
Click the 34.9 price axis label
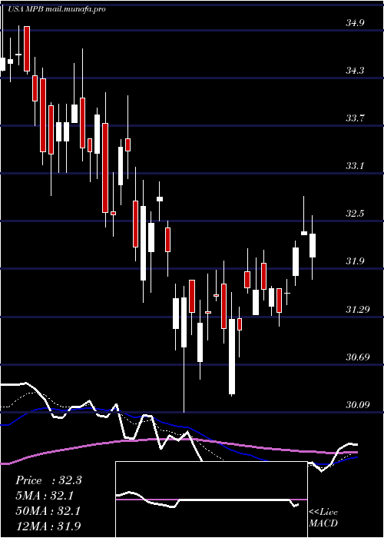(x=355, y=23)
